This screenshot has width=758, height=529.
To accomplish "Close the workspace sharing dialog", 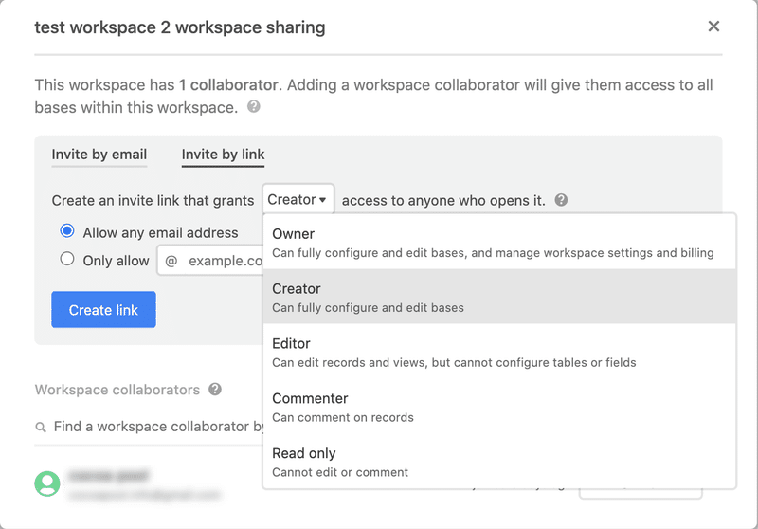I will click(x=713, y=27).
